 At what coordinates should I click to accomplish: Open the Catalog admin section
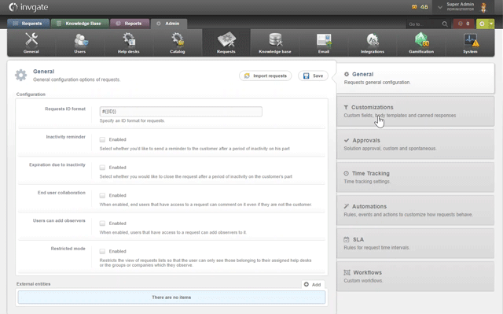point(178,43)
